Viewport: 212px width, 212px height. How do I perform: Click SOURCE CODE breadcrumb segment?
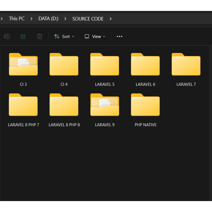(x=88, y=19)
